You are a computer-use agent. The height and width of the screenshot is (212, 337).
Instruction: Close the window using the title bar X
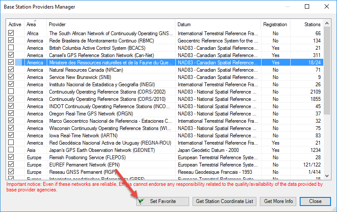pos(326,6)
